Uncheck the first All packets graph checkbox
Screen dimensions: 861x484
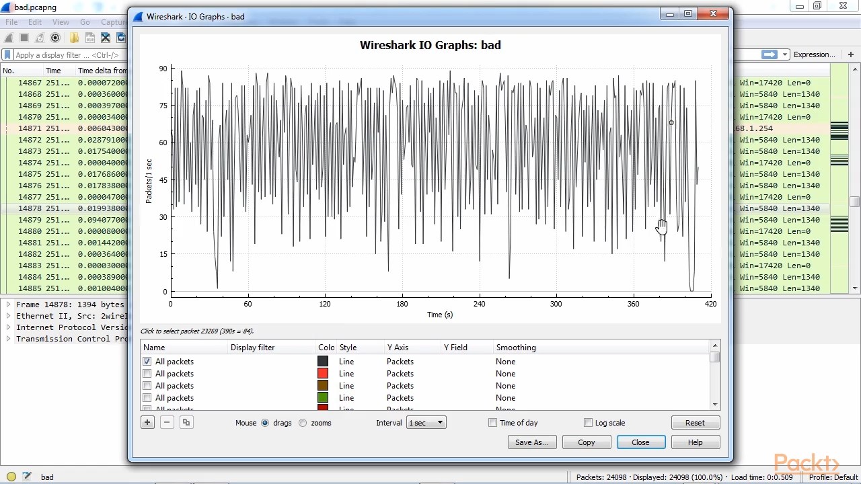pyautogui.click(x=147, y=362)
